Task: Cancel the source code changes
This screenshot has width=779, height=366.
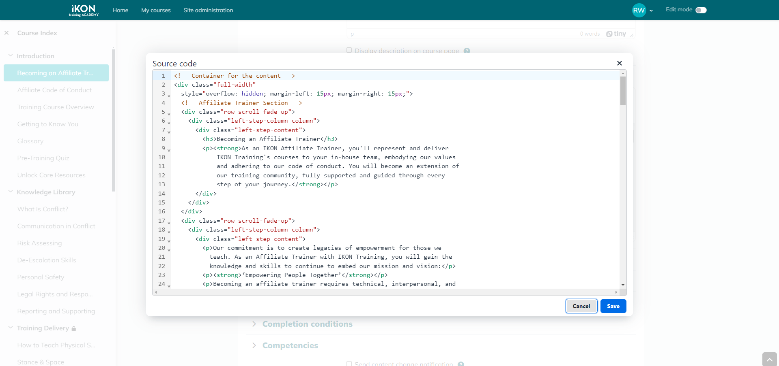Action: click(x=581, y=306)
